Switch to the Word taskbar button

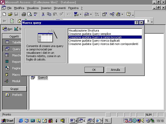tap(74, 121)
